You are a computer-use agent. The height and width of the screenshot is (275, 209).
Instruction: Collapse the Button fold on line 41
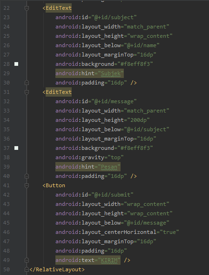tap(27, 185)
